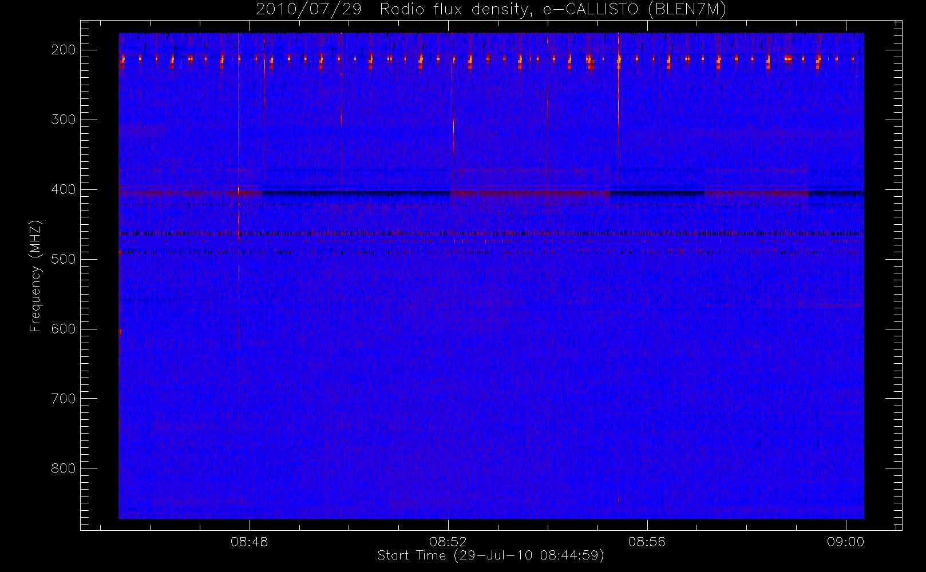Select the 200 frequency tick label

pyautogui.click(x=64, y=50)
